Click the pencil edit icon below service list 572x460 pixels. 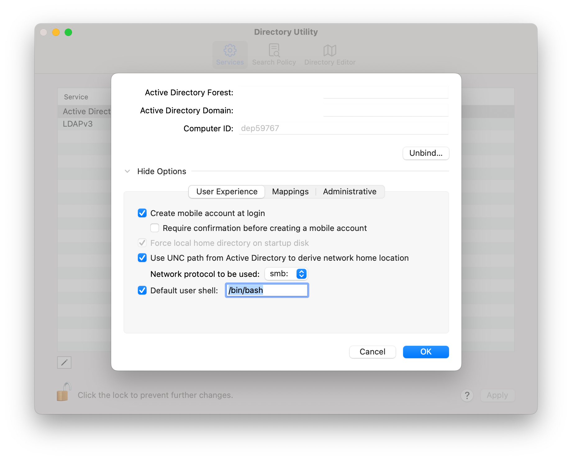point(64,362)
